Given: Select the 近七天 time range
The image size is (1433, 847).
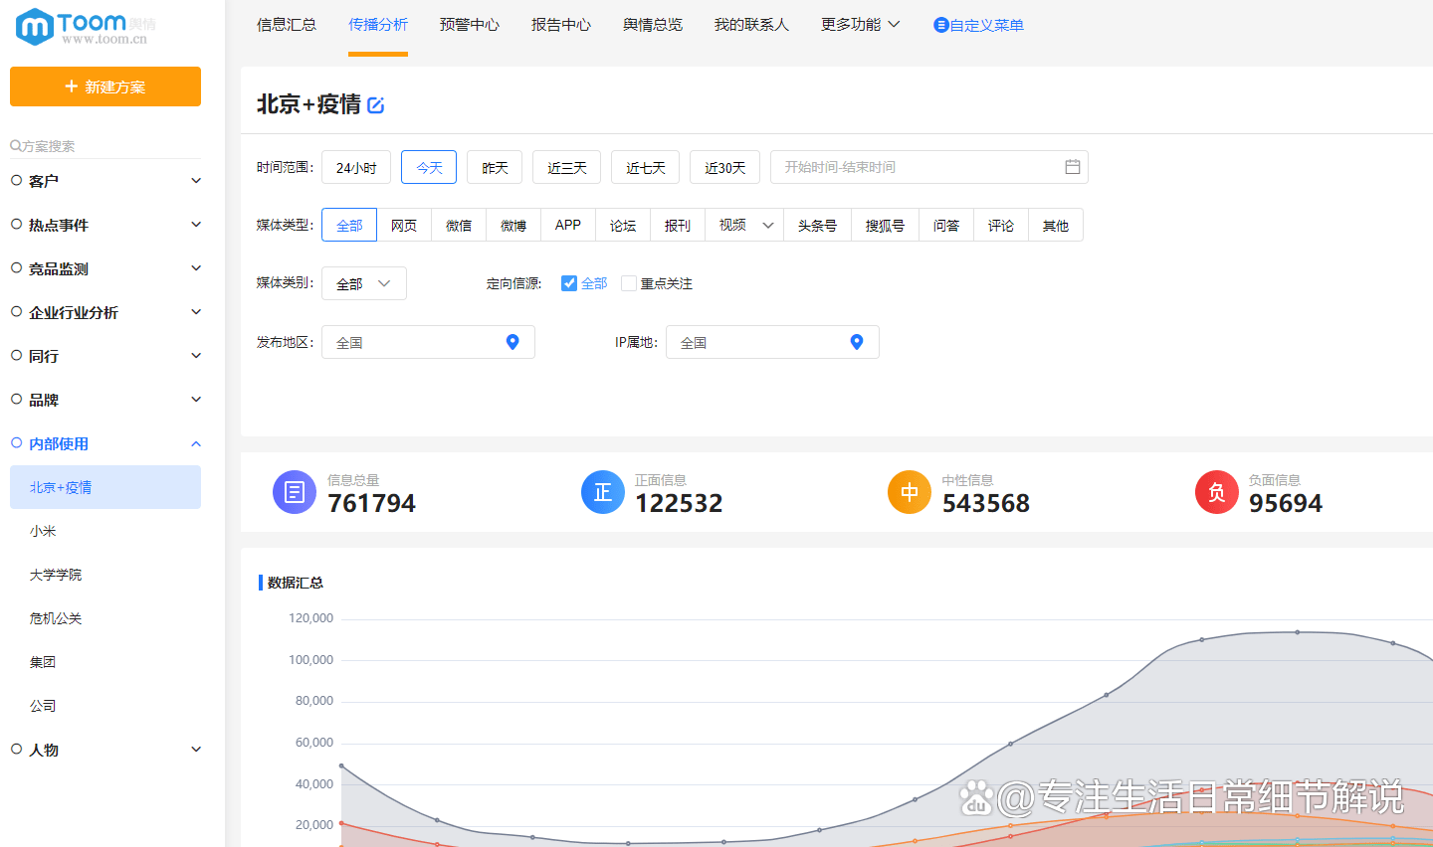Looking at the screenshot, I should [645, 167].
